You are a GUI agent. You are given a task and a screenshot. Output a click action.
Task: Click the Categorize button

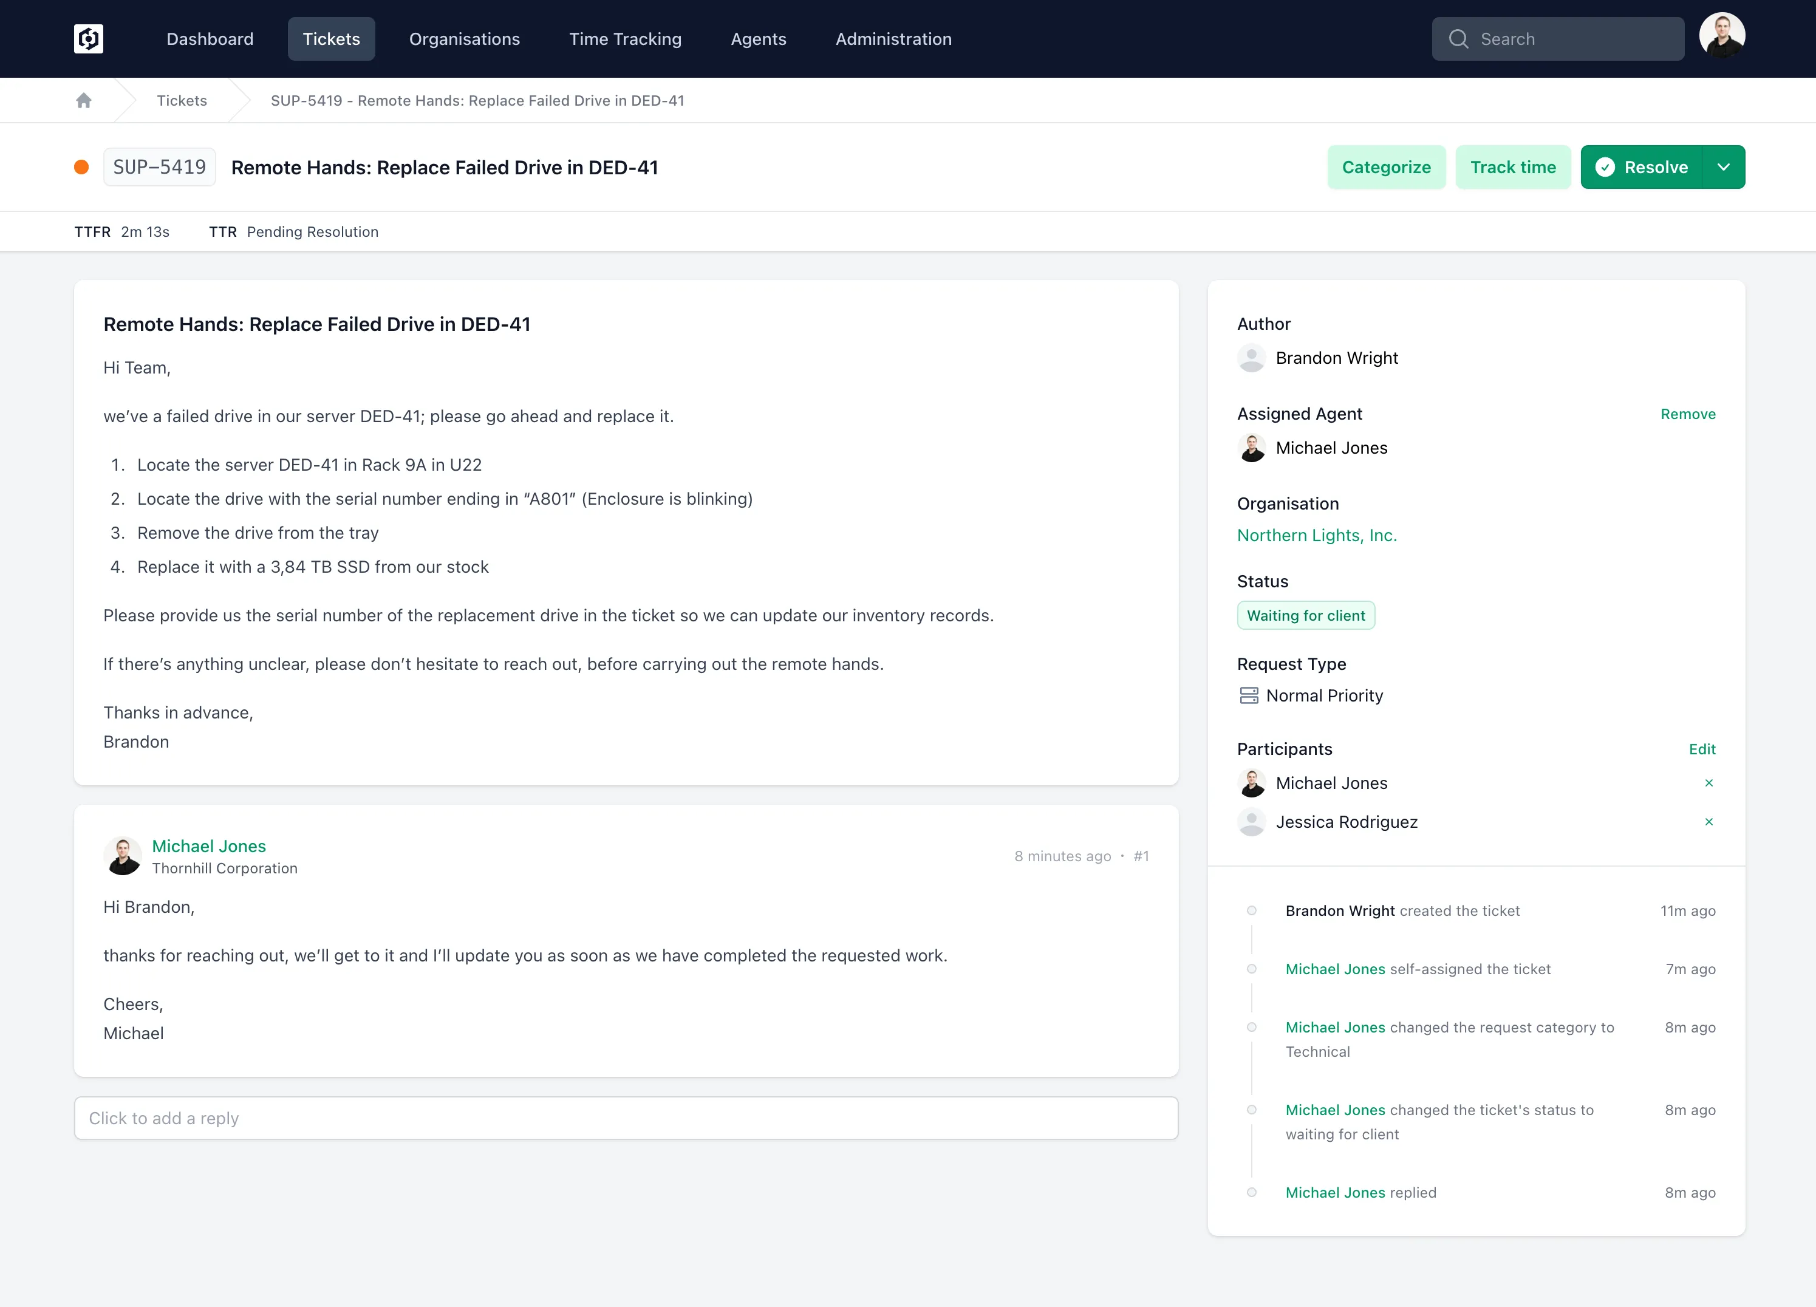[x=1385, y=166]
